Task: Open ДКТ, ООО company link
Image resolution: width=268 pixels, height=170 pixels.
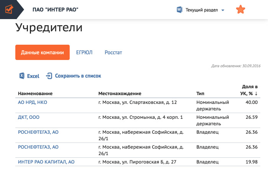Action: (x=29, y=117)
